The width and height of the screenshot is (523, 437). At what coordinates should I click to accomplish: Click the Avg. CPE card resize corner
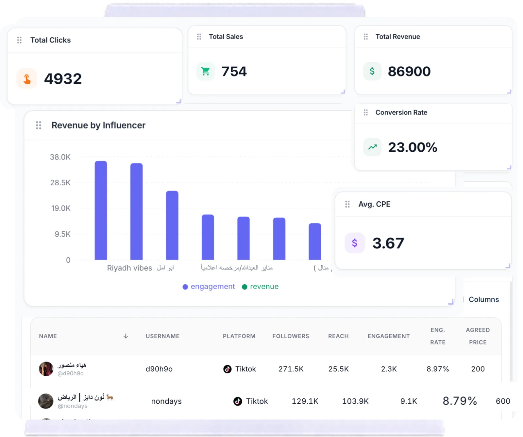tap(508, 266)
